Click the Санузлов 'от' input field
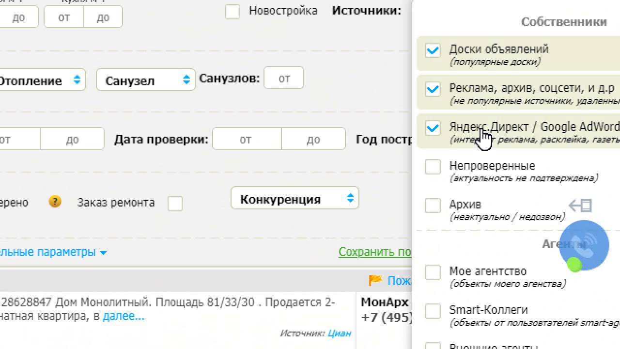The height and width of the screenshot is (349, 620). tap(284, 79)
